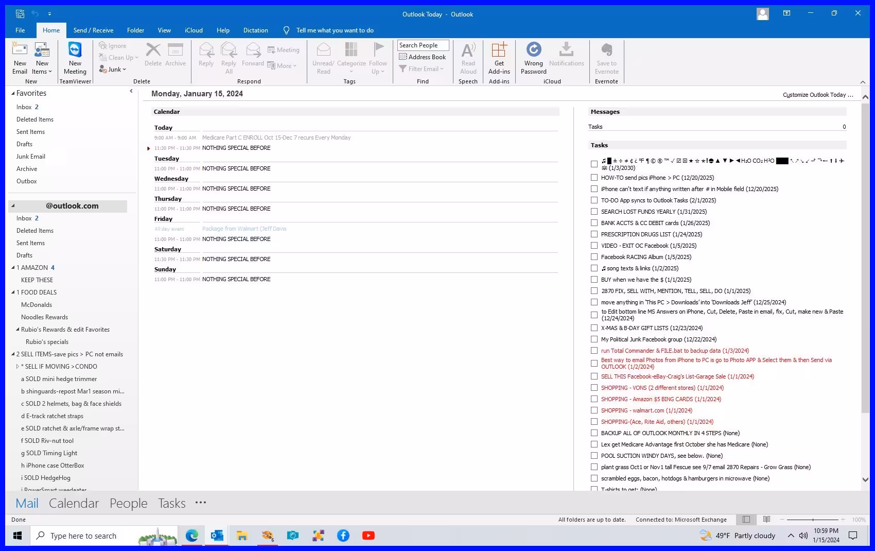Open the Tasks view from the navigation bar
The height and width of the screenshot is (551, 875).
[171, 503]
